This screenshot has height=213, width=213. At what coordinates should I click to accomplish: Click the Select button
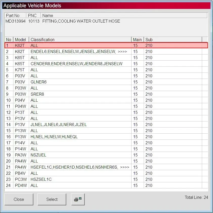tap(52, 199)
